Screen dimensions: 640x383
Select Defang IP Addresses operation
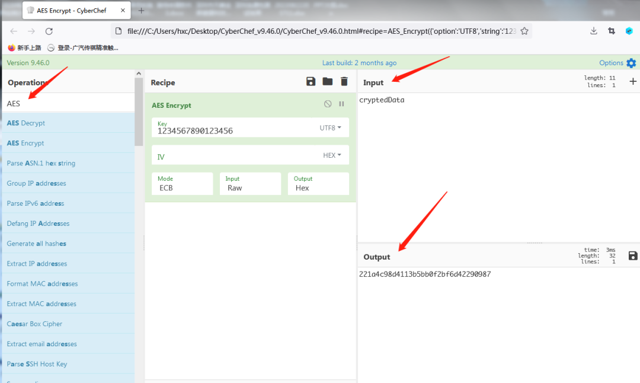point(68,224)
